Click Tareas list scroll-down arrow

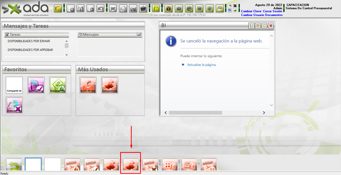(x=66, y=55)
